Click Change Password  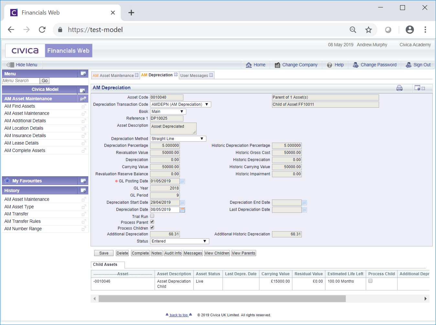click(375, 65)
